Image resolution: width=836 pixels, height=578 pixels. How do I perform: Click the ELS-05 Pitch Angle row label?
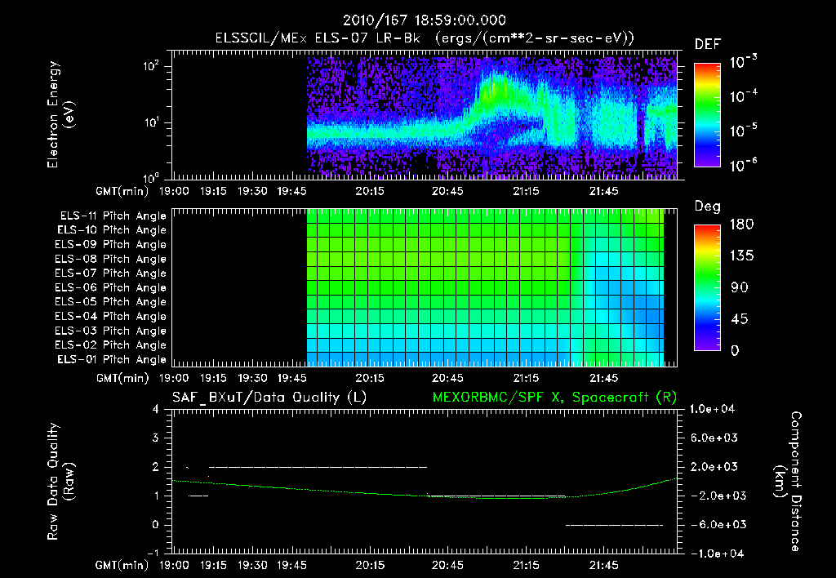click(110, 302)
